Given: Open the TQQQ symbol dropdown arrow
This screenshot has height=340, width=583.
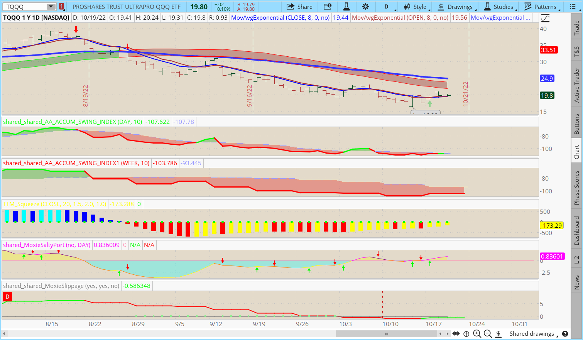Looking at the screenshot, I should coord(51,7).
